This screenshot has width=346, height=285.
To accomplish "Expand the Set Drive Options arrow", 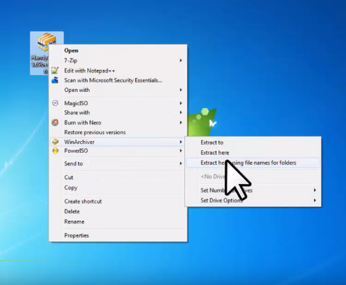I will 315,200.
